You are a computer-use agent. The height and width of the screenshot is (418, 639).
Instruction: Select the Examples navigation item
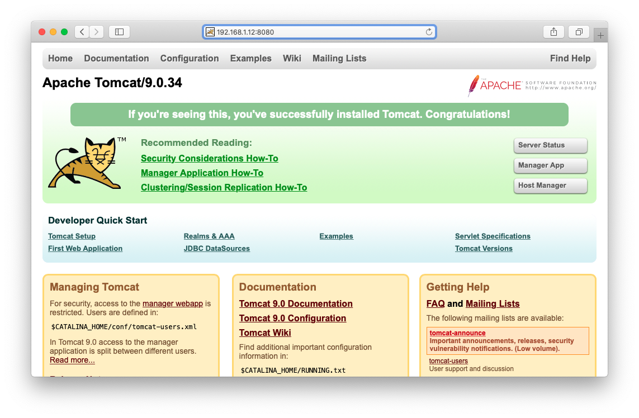pyautogui.click(x=250, y=58)
